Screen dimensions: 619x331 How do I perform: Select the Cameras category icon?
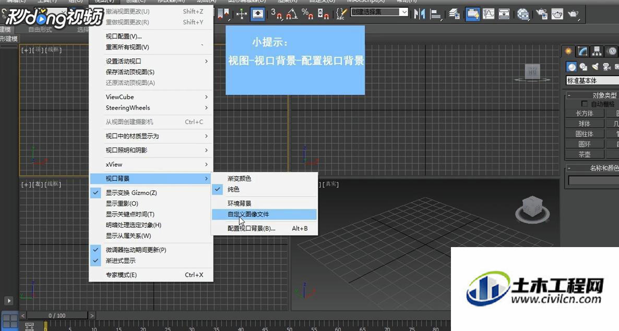607,67
